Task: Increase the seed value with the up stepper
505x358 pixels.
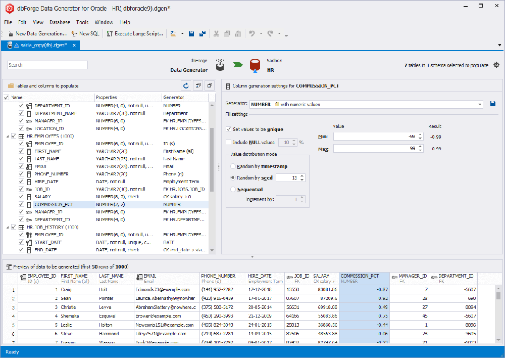Action: 302,175
